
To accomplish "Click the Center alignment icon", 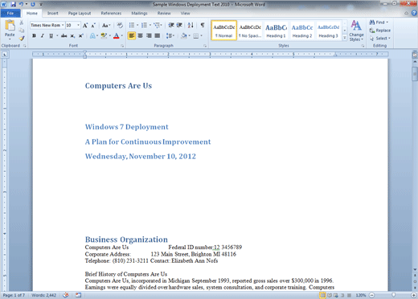I will point(140,35).
